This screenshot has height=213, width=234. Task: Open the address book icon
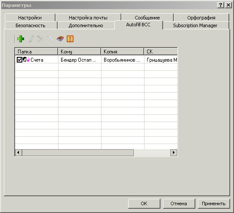coord(60,39)
